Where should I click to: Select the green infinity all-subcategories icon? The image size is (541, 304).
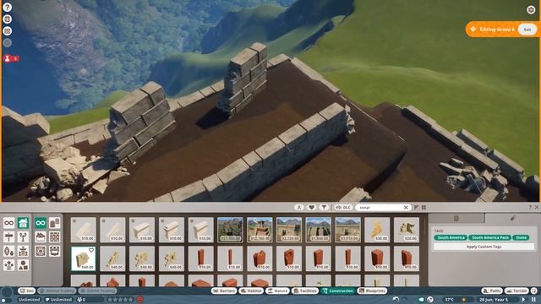[x=41, y=223]
